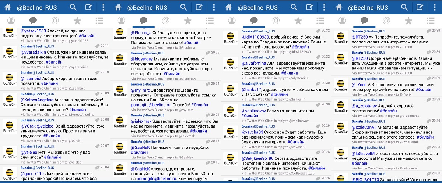
Task: Open @ mentions tab in @yatsek1983 panel
Action: point(55,21)
